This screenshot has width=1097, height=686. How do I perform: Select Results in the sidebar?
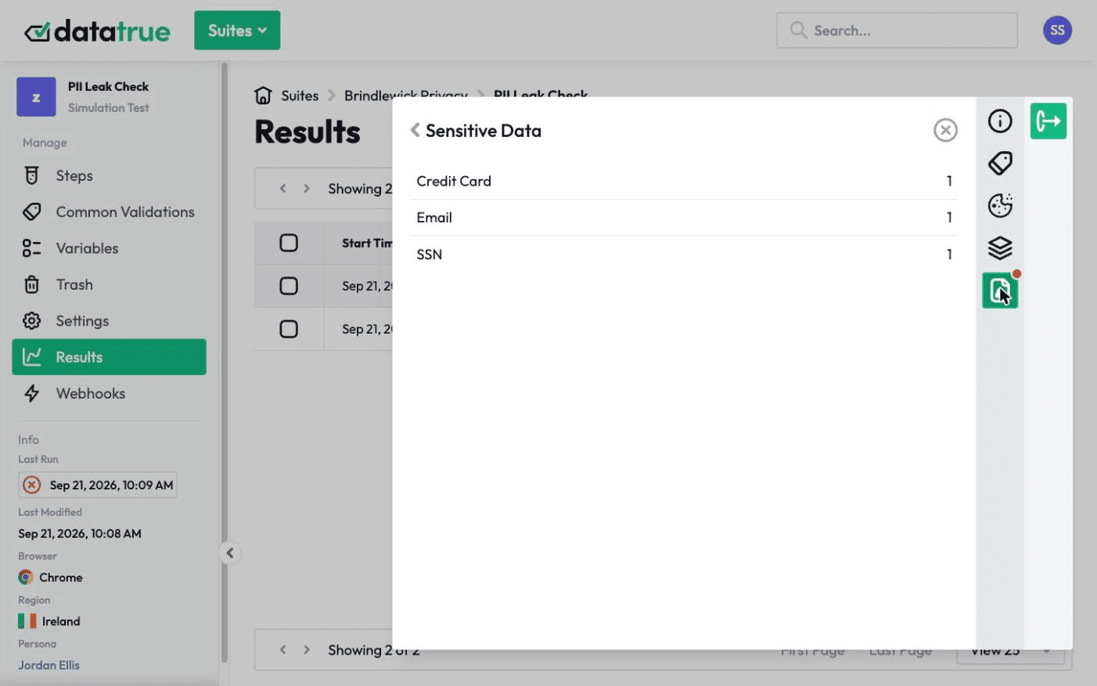tap(109, 357)
